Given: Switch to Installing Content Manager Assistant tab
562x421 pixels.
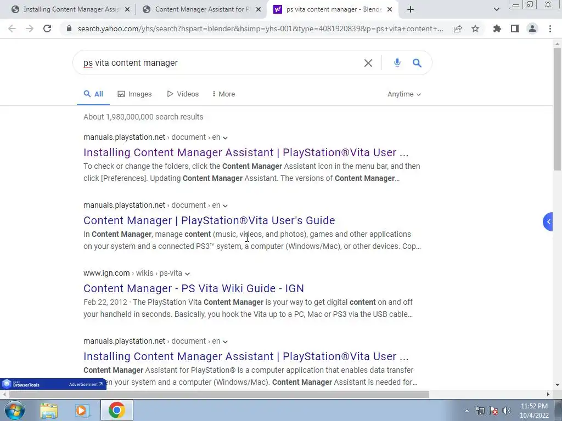Looking at the screenshot, I should click(71, 9).
